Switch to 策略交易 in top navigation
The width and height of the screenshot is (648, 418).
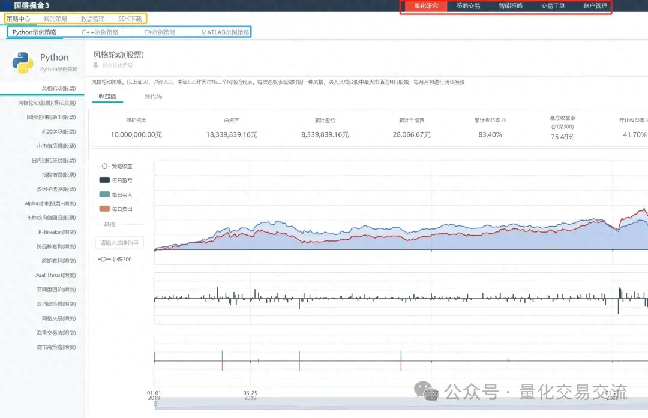pyautogui.click(x=468, y=6)
